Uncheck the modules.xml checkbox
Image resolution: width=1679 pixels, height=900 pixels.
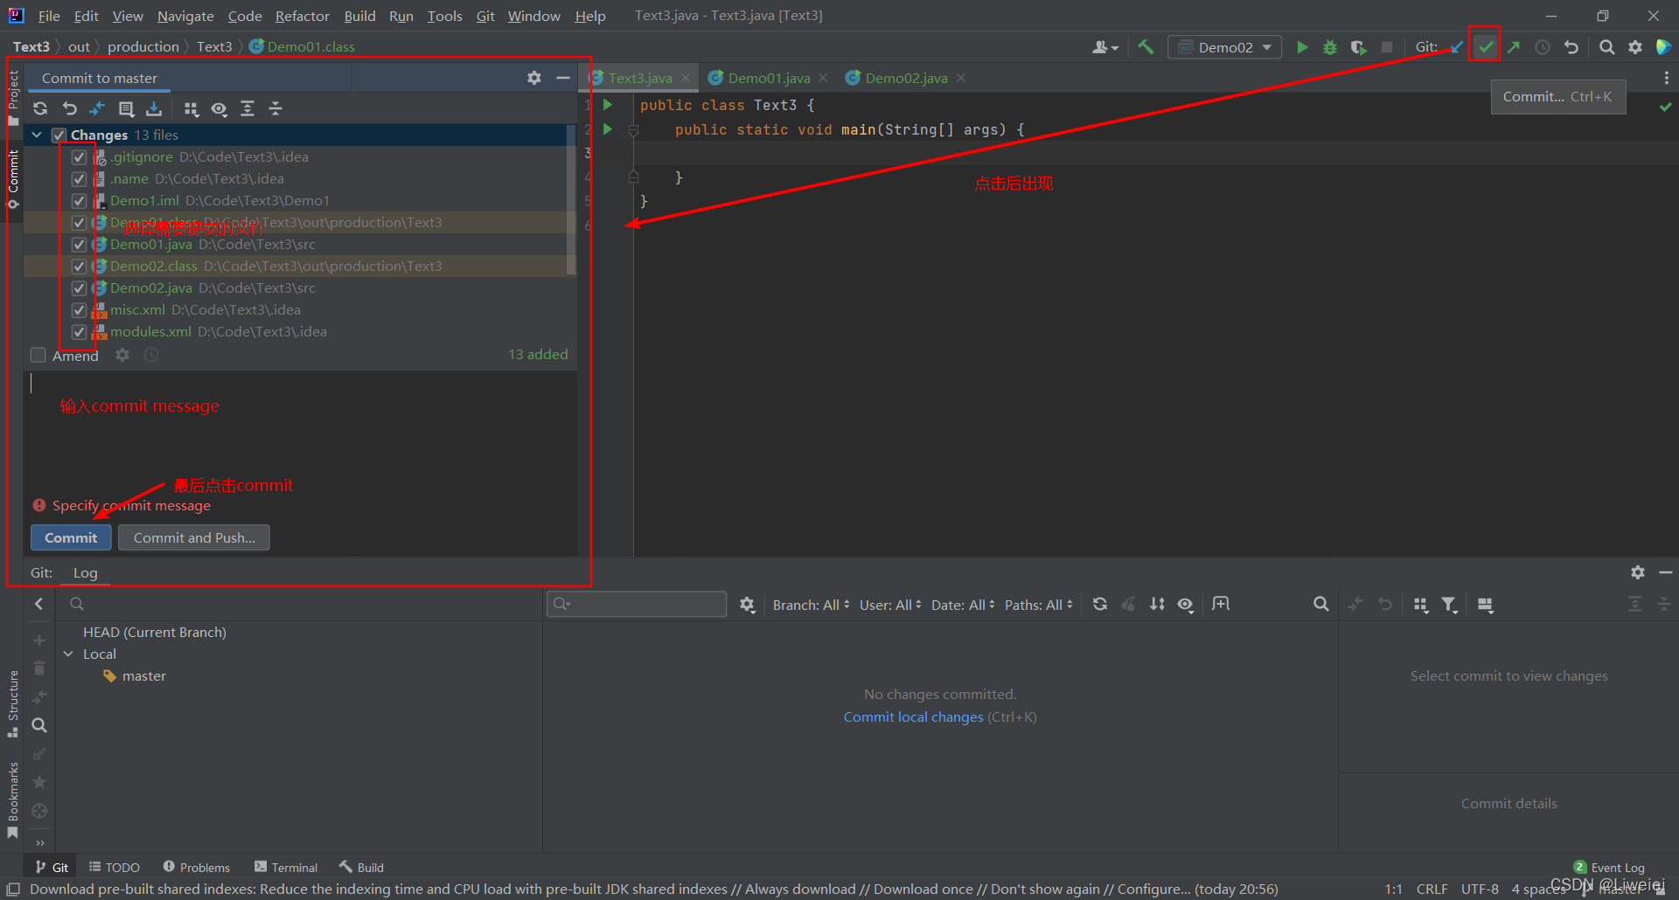(x=79, y=332)
